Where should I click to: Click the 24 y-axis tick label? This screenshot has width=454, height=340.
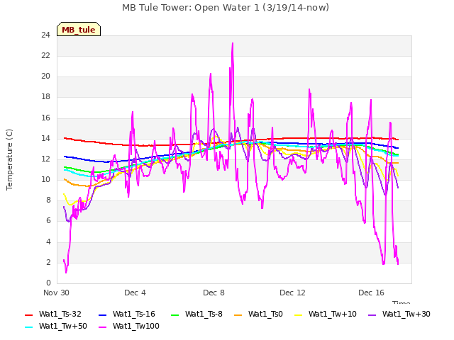[x=45, y=35]
